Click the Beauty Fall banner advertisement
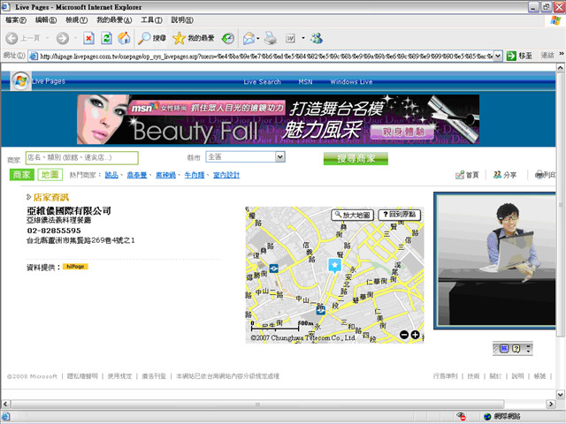Viewport: 566px width, 424px height. (x=278, y=119)
